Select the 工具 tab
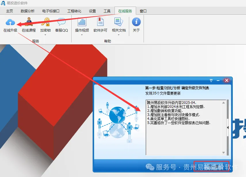The image size is (246, 177). 107,11
